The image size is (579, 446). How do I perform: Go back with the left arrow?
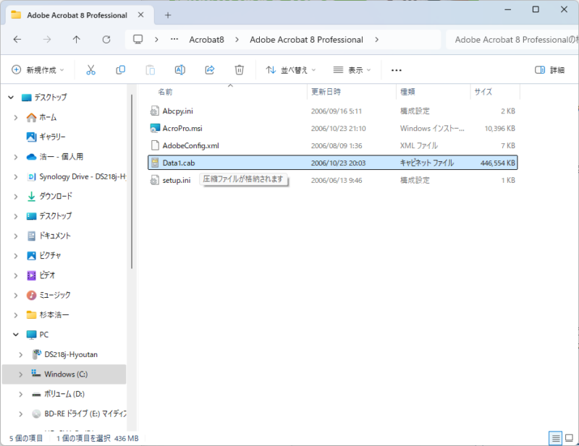(x=17, y=40)
